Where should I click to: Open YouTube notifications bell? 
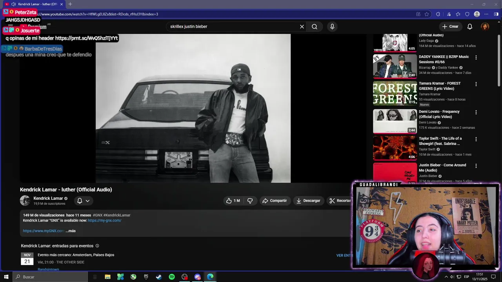[x=469, y=27]
